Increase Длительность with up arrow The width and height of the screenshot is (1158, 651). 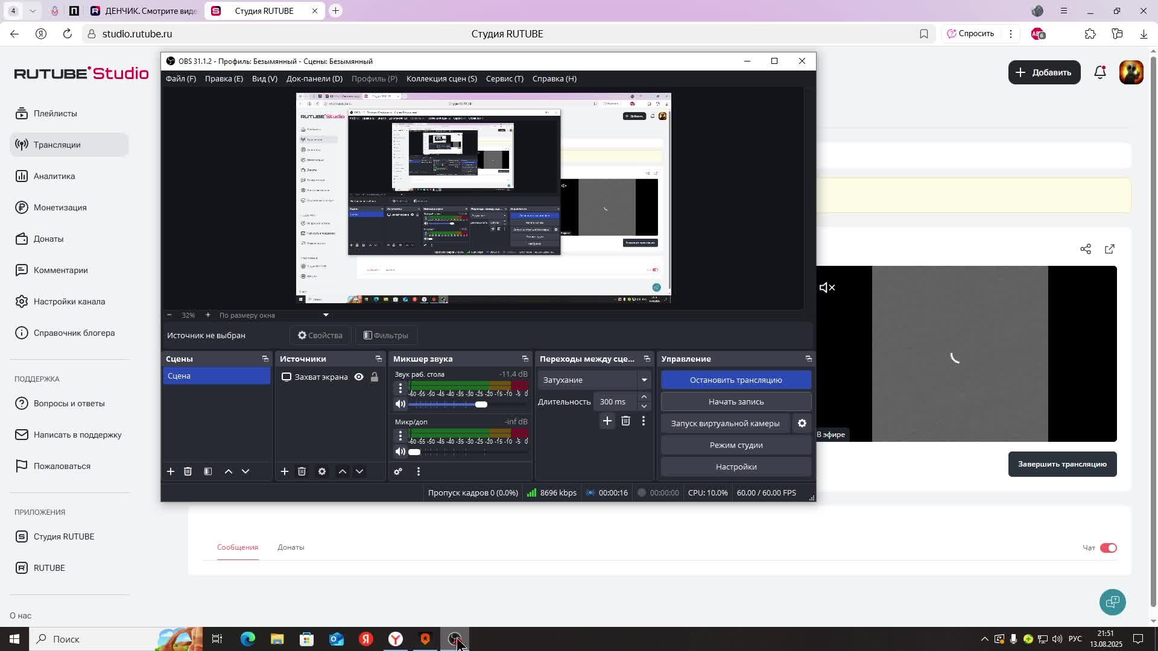[644, 397]
